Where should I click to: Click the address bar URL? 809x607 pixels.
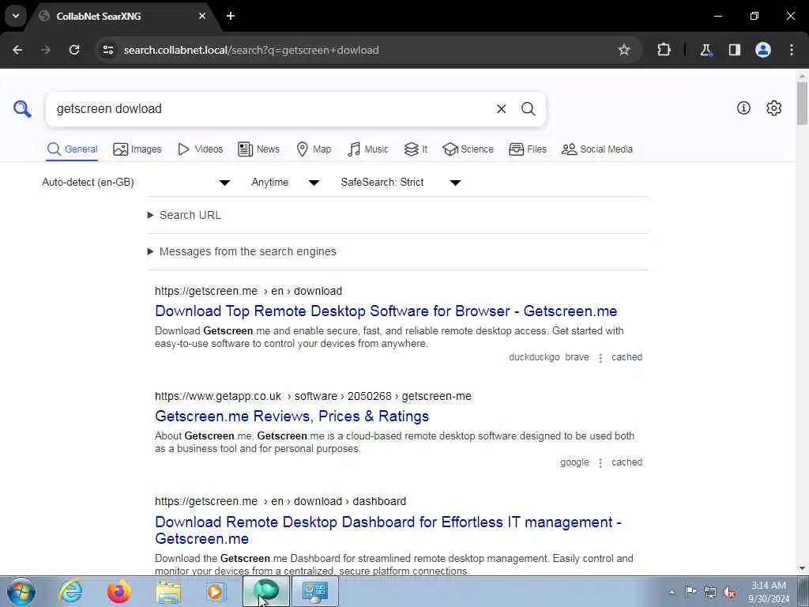[x=251, y=50]
